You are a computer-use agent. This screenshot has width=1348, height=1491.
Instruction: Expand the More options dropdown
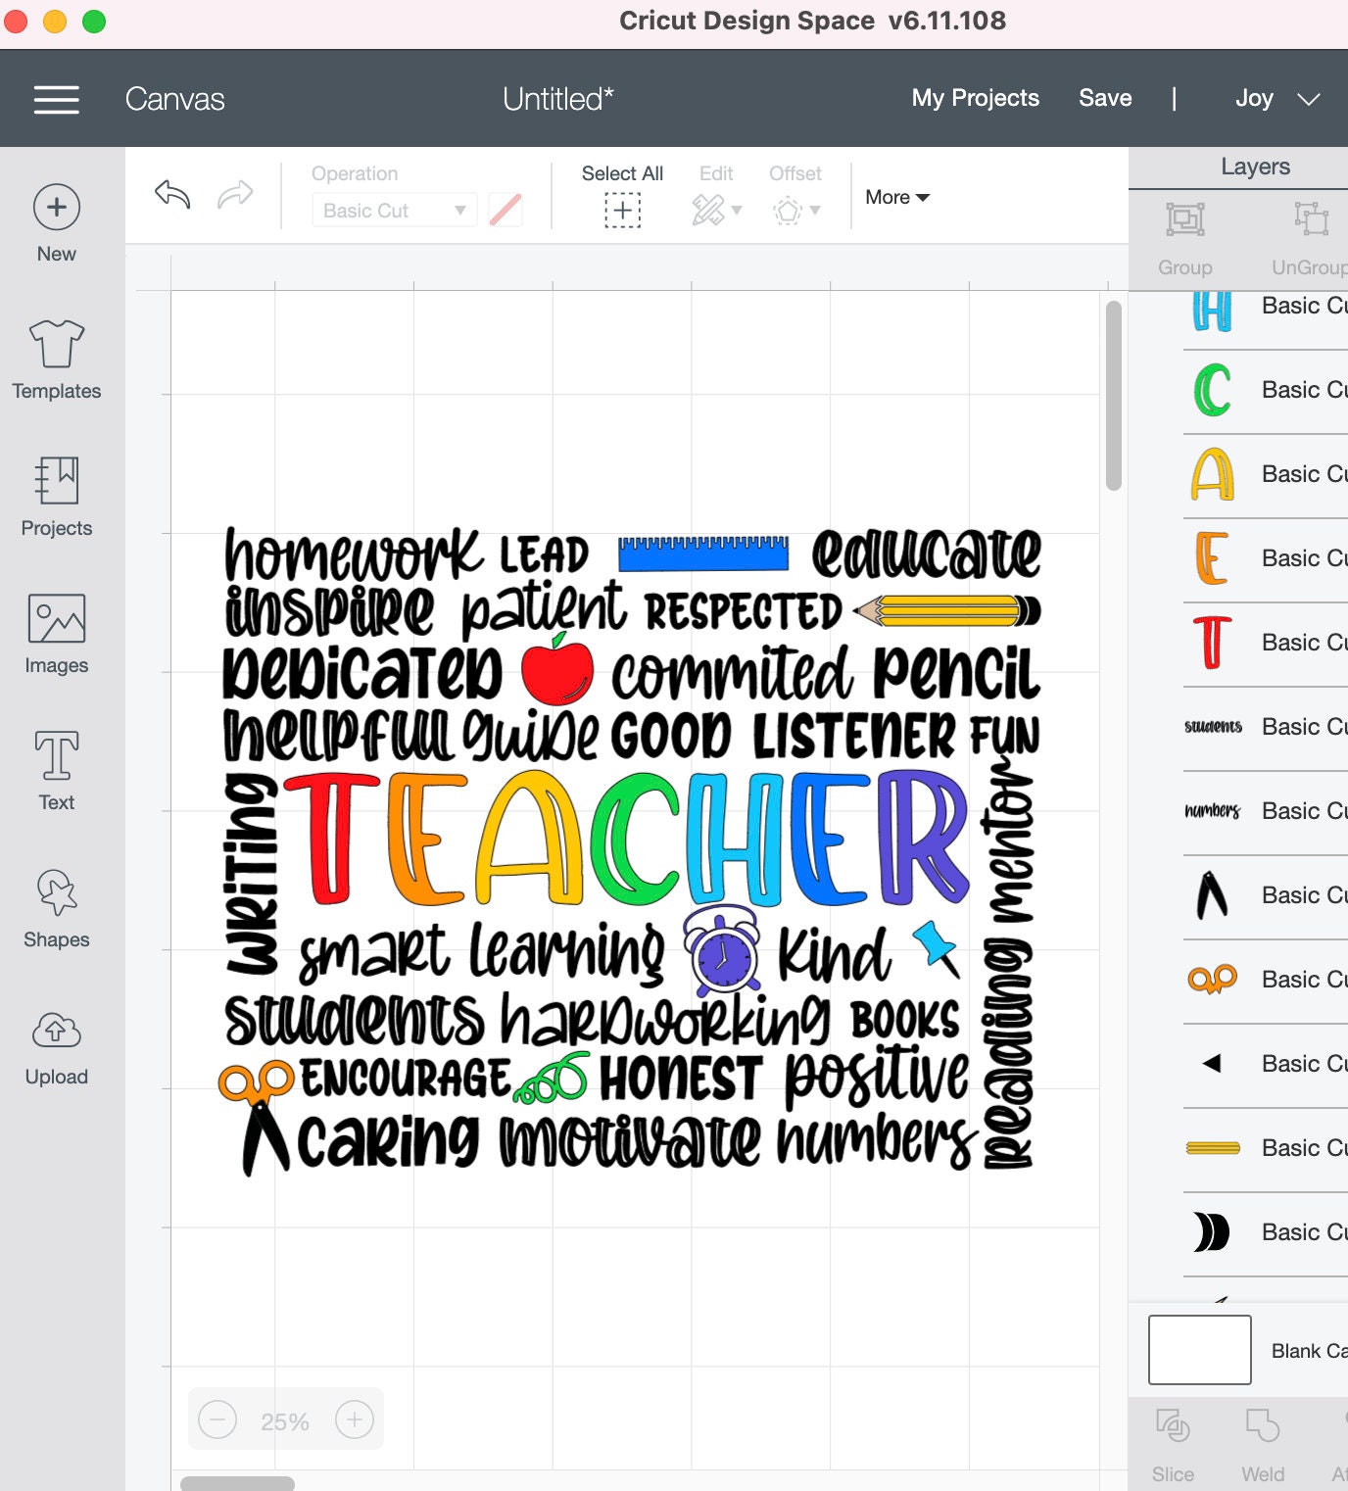coord(894,197)
